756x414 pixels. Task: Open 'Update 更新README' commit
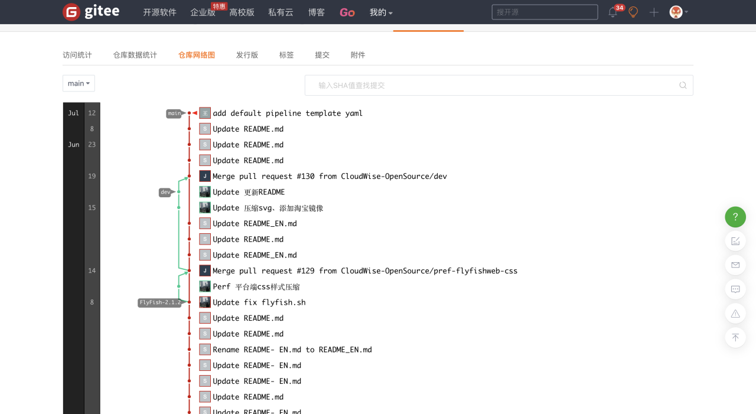[249, 192]
